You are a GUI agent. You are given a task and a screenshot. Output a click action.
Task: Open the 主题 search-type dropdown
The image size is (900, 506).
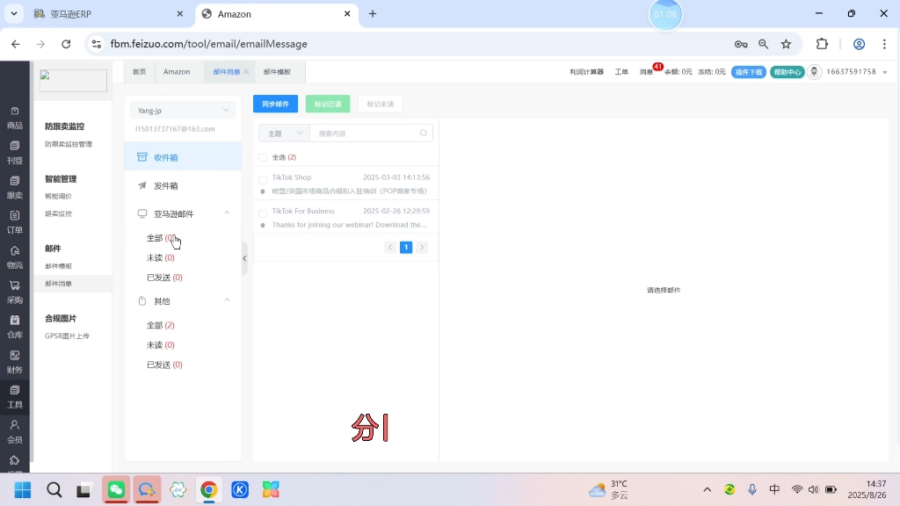point(284,134)
